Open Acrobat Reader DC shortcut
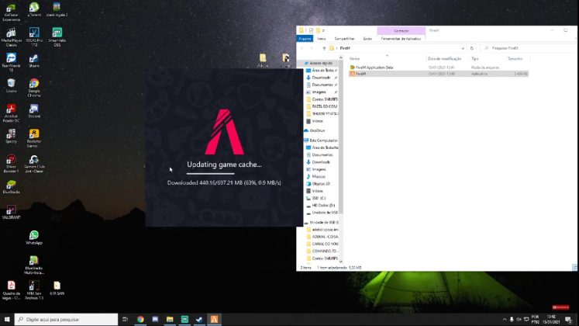The height and width of the screenshot is (326, 579). point(11,113)
